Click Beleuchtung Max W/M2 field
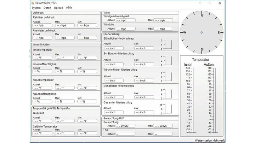 [163, 126]
